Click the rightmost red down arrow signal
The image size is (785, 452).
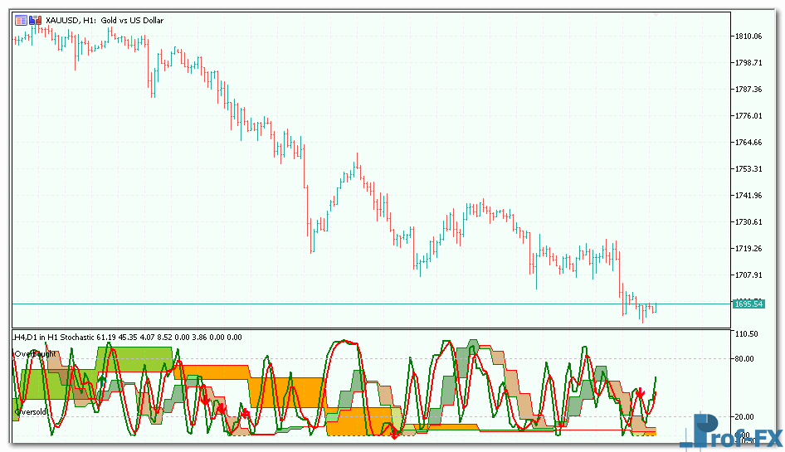(641, 392)
